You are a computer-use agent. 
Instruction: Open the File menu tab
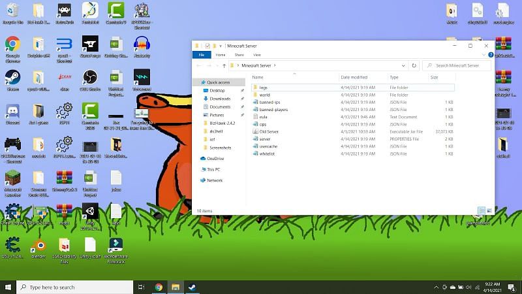(201, 55)
